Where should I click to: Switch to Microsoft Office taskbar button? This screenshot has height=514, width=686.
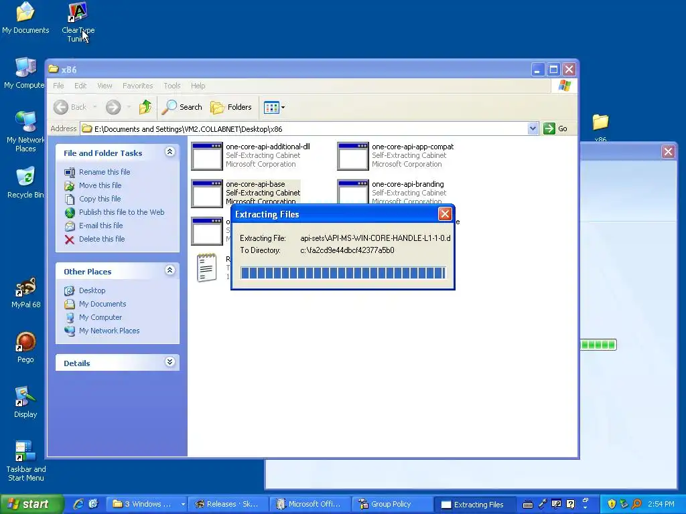pyautogui.click(x=310, y=504)
